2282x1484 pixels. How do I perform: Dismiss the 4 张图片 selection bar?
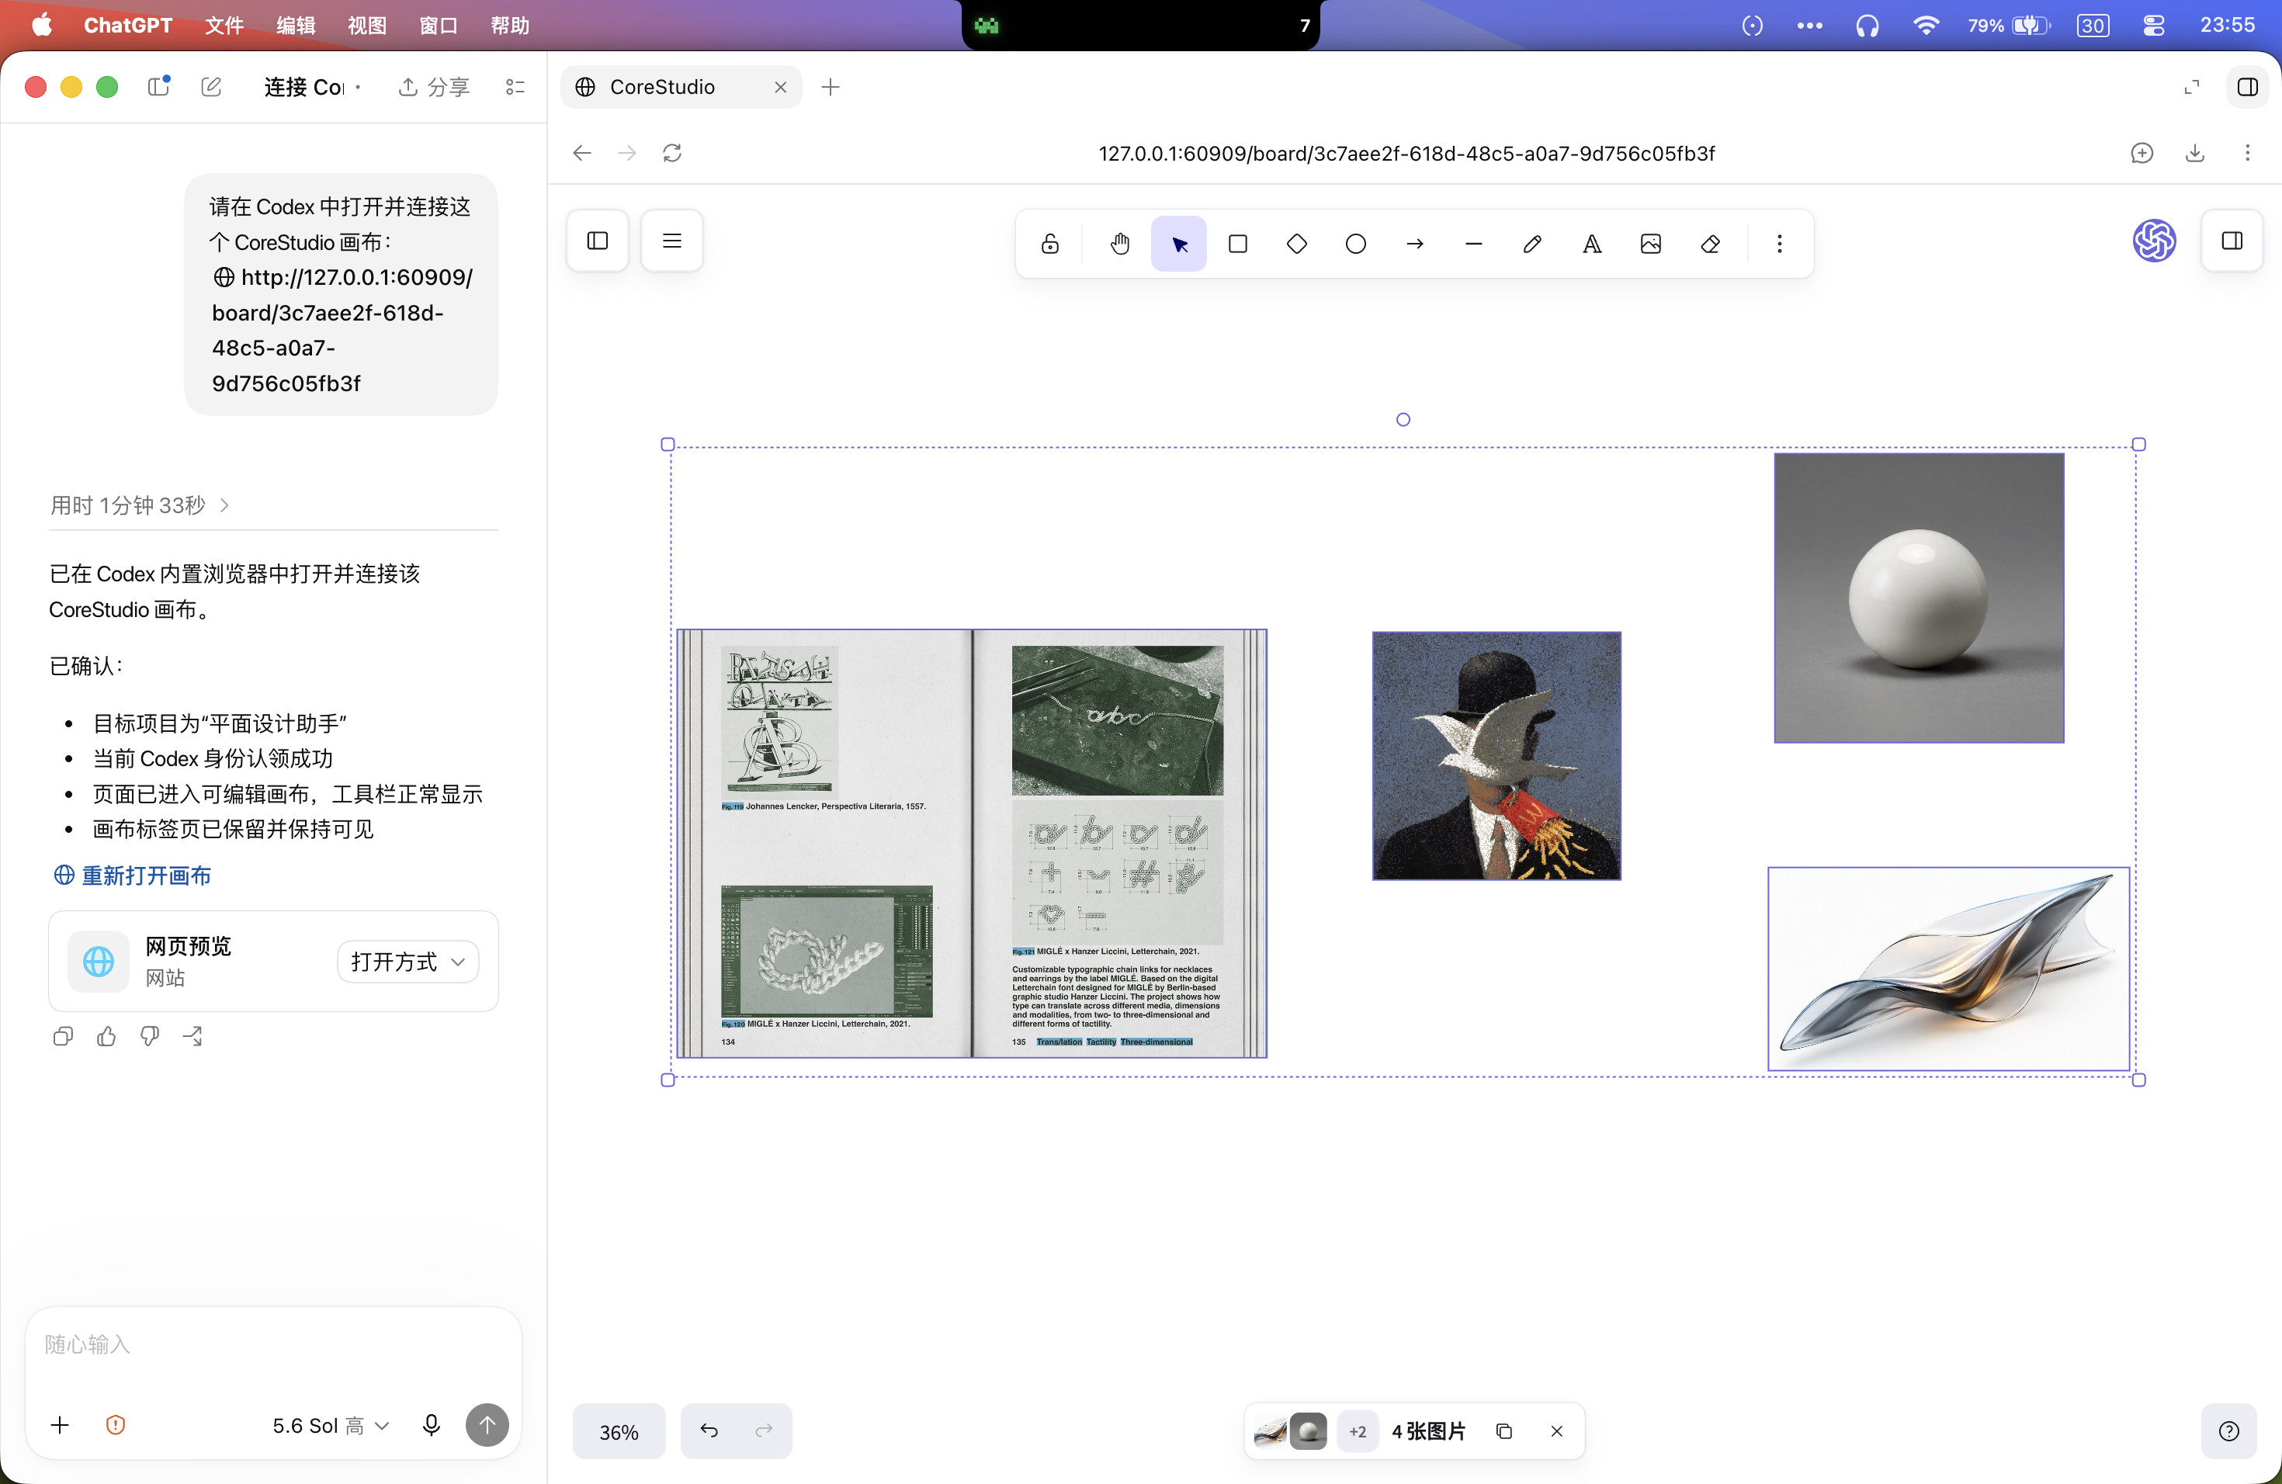(x=1556, y=1431)
